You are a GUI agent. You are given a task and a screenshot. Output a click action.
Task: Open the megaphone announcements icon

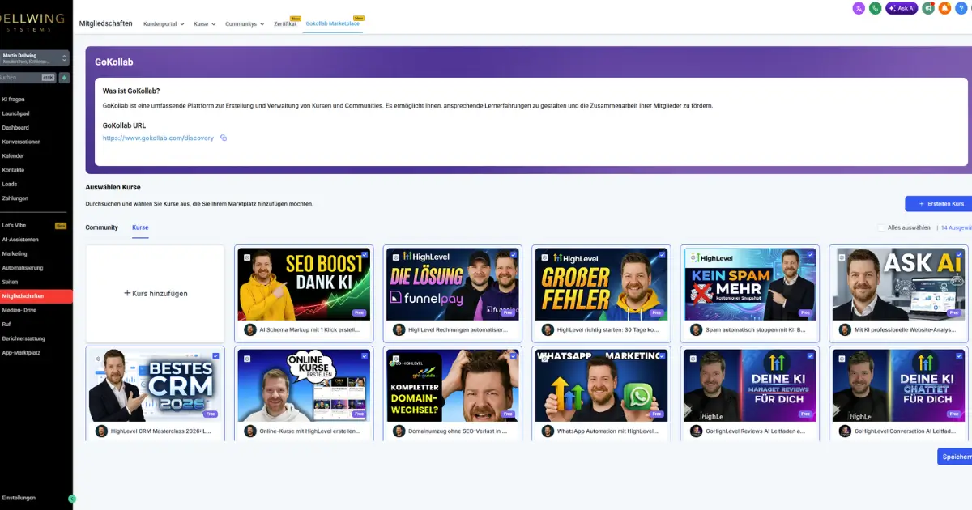928,8
